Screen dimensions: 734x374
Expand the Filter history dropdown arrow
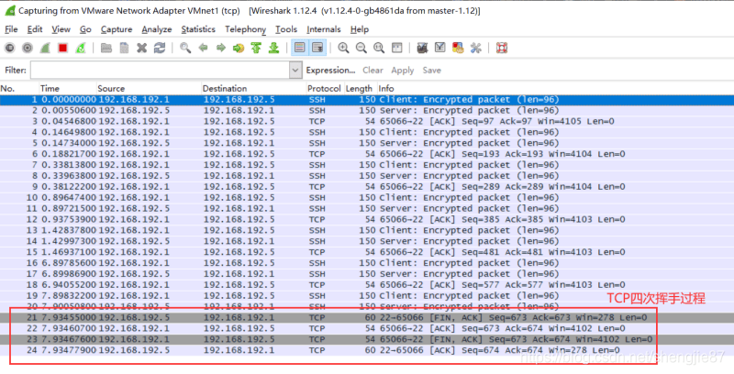(295, 70)
